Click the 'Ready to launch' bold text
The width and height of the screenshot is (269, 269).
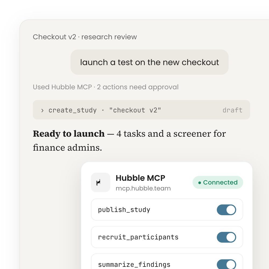(x=69, y=134)
